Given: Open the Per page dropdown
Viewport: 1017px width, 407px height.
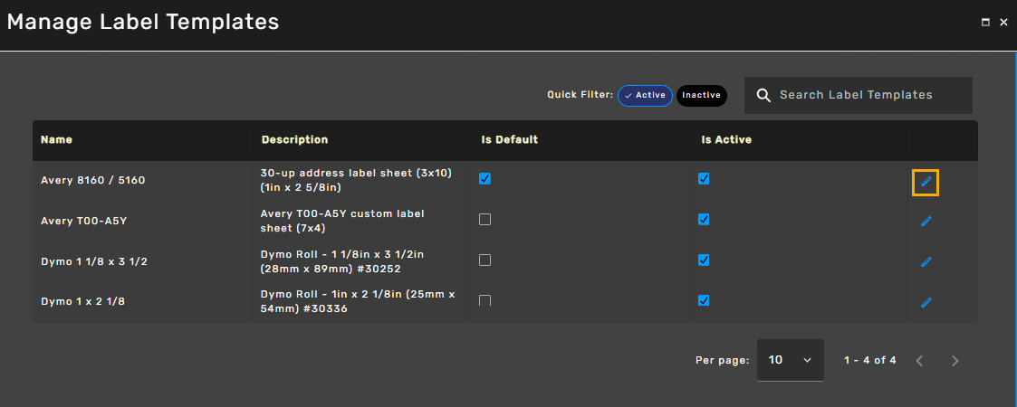Looking at the screenshot, I should 790,360.
